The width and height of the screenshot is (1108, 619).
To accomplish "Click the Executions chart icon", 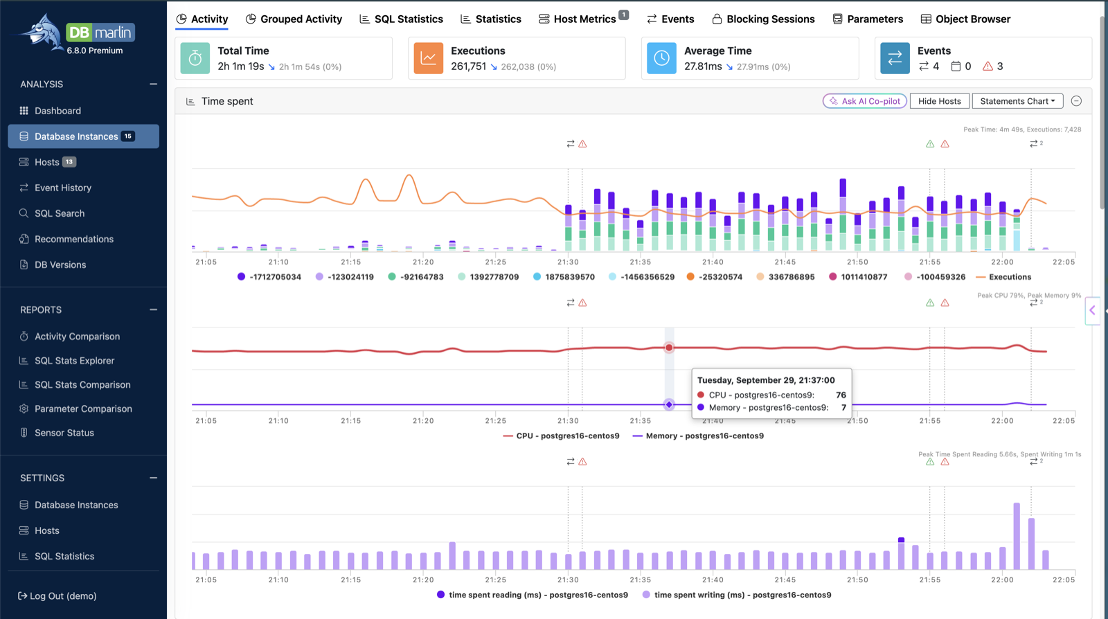I will (x=429, y=58).
